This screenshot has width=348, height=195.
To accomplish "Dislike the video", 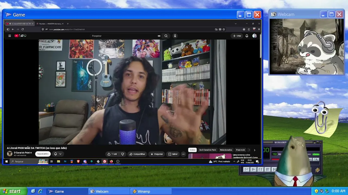I will pos(123,154).
